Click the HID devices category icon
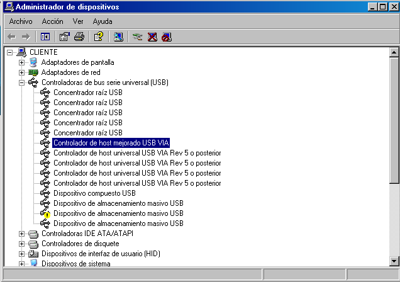 33,254
